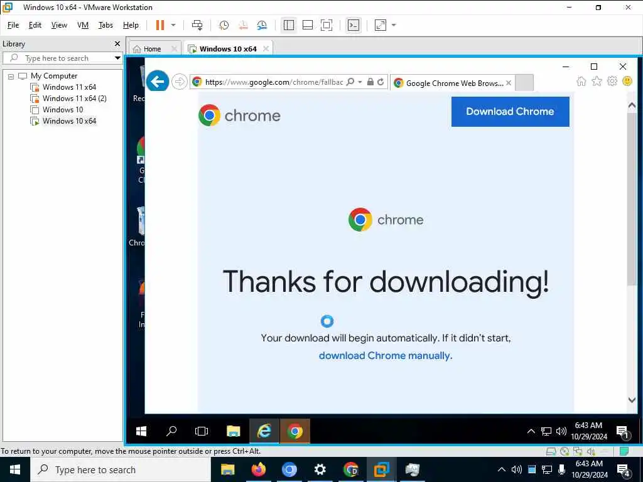Open the Library search dropdown arrow
643x482 pixels.
[x=117, y=58]
